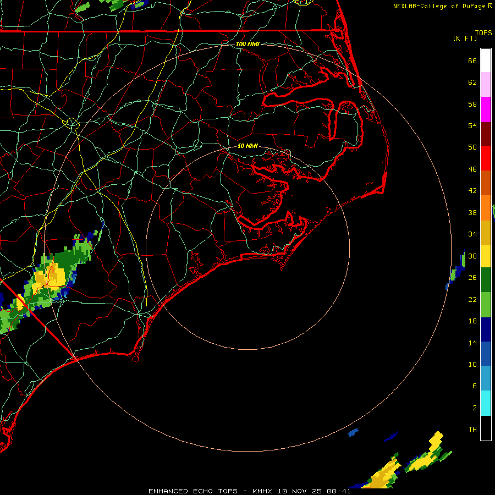Select the 50 legend value

point(472,147)
